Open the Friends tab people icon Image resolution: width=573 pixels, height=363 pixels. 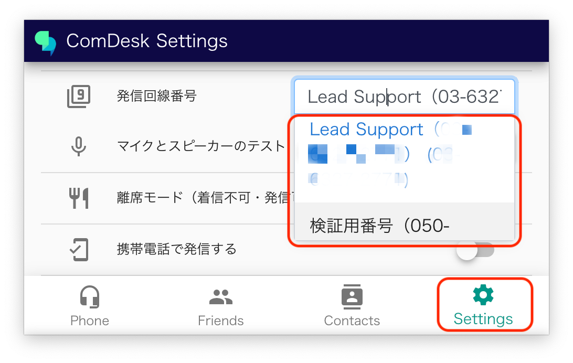click(x=221, y=297)
